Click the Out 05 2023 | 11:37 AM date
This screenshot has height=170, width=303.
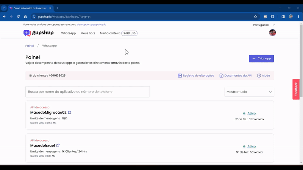click(43, 156)
